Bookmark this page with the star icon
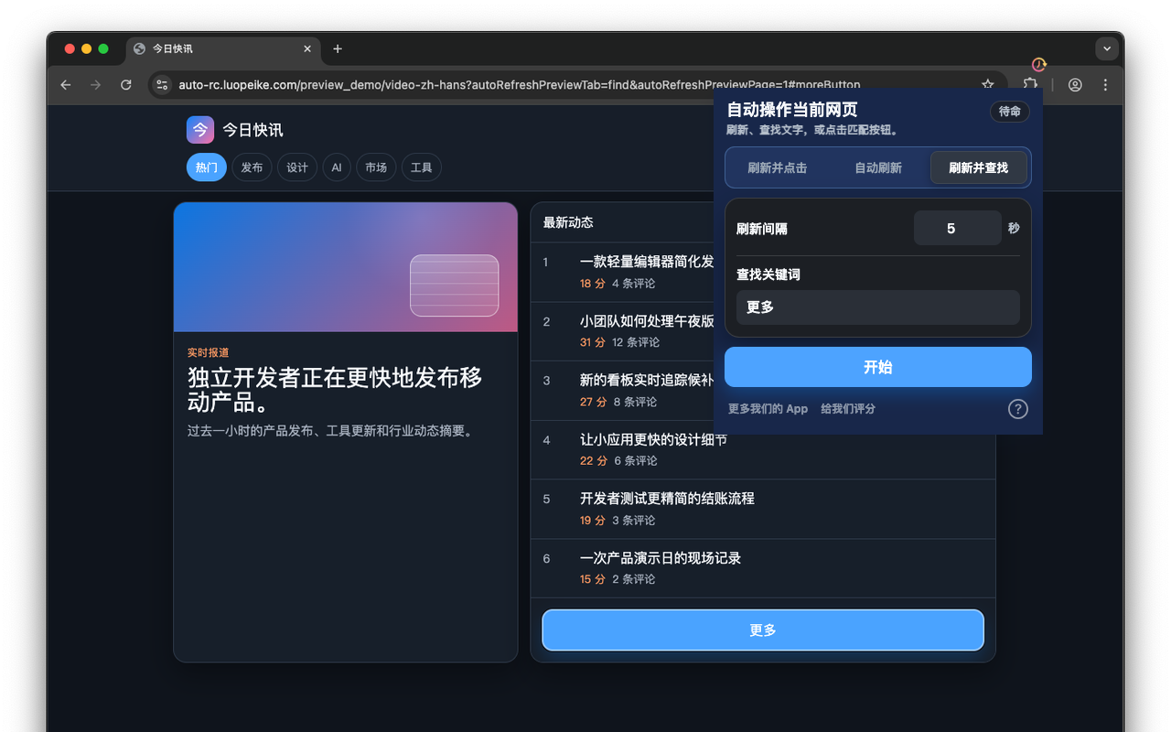This screenshot has height=732, width=1171. (988, 84)
